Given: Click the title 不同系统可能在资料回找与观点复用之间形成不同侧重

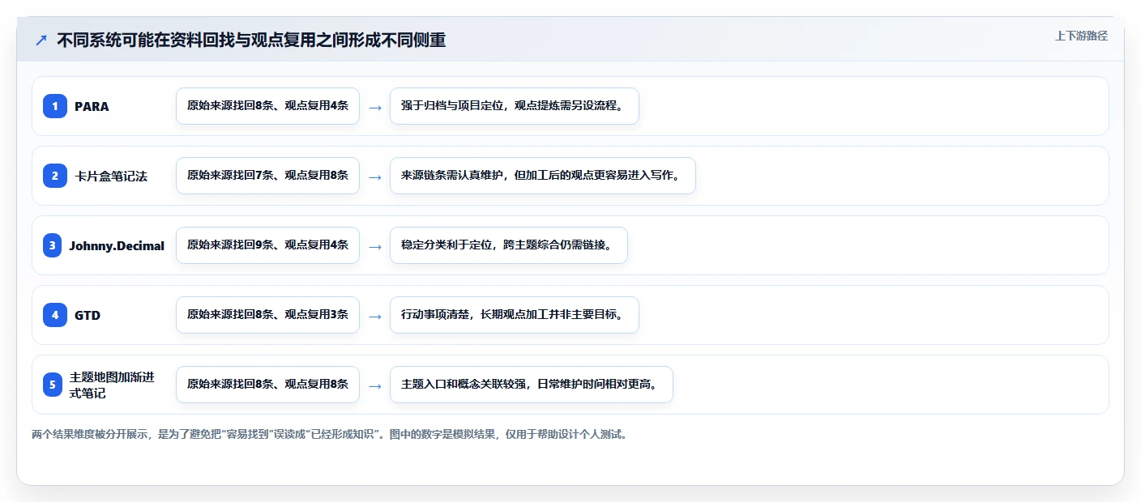Looking at the screenshot, I should coord(251,40).
